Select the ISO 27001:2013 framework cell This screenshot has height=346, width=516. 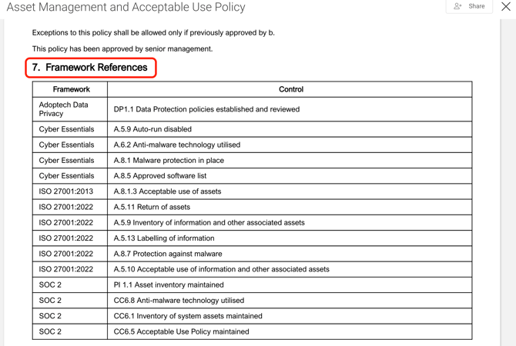[x=66, y=191]
